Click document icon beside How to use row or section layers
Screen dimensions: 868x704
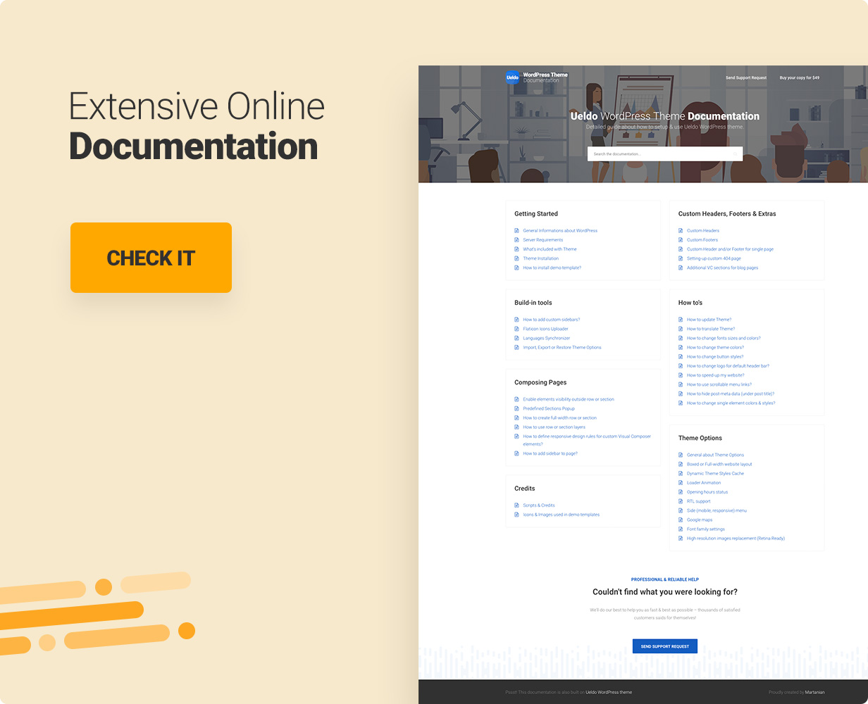(x=516, y=427)
